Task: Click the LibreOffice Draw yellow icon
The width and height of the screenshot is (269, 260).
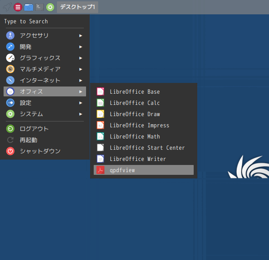Action: [100, 114]
